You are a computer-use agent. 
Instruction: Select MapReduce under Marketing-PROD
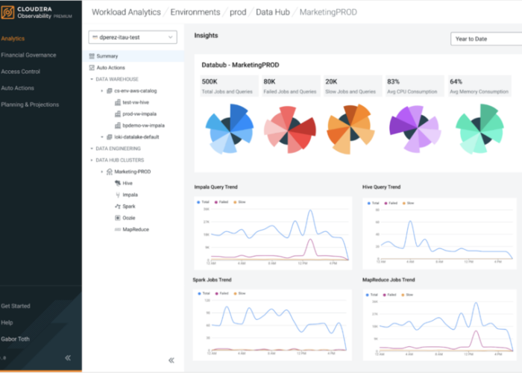click(136, 230)
